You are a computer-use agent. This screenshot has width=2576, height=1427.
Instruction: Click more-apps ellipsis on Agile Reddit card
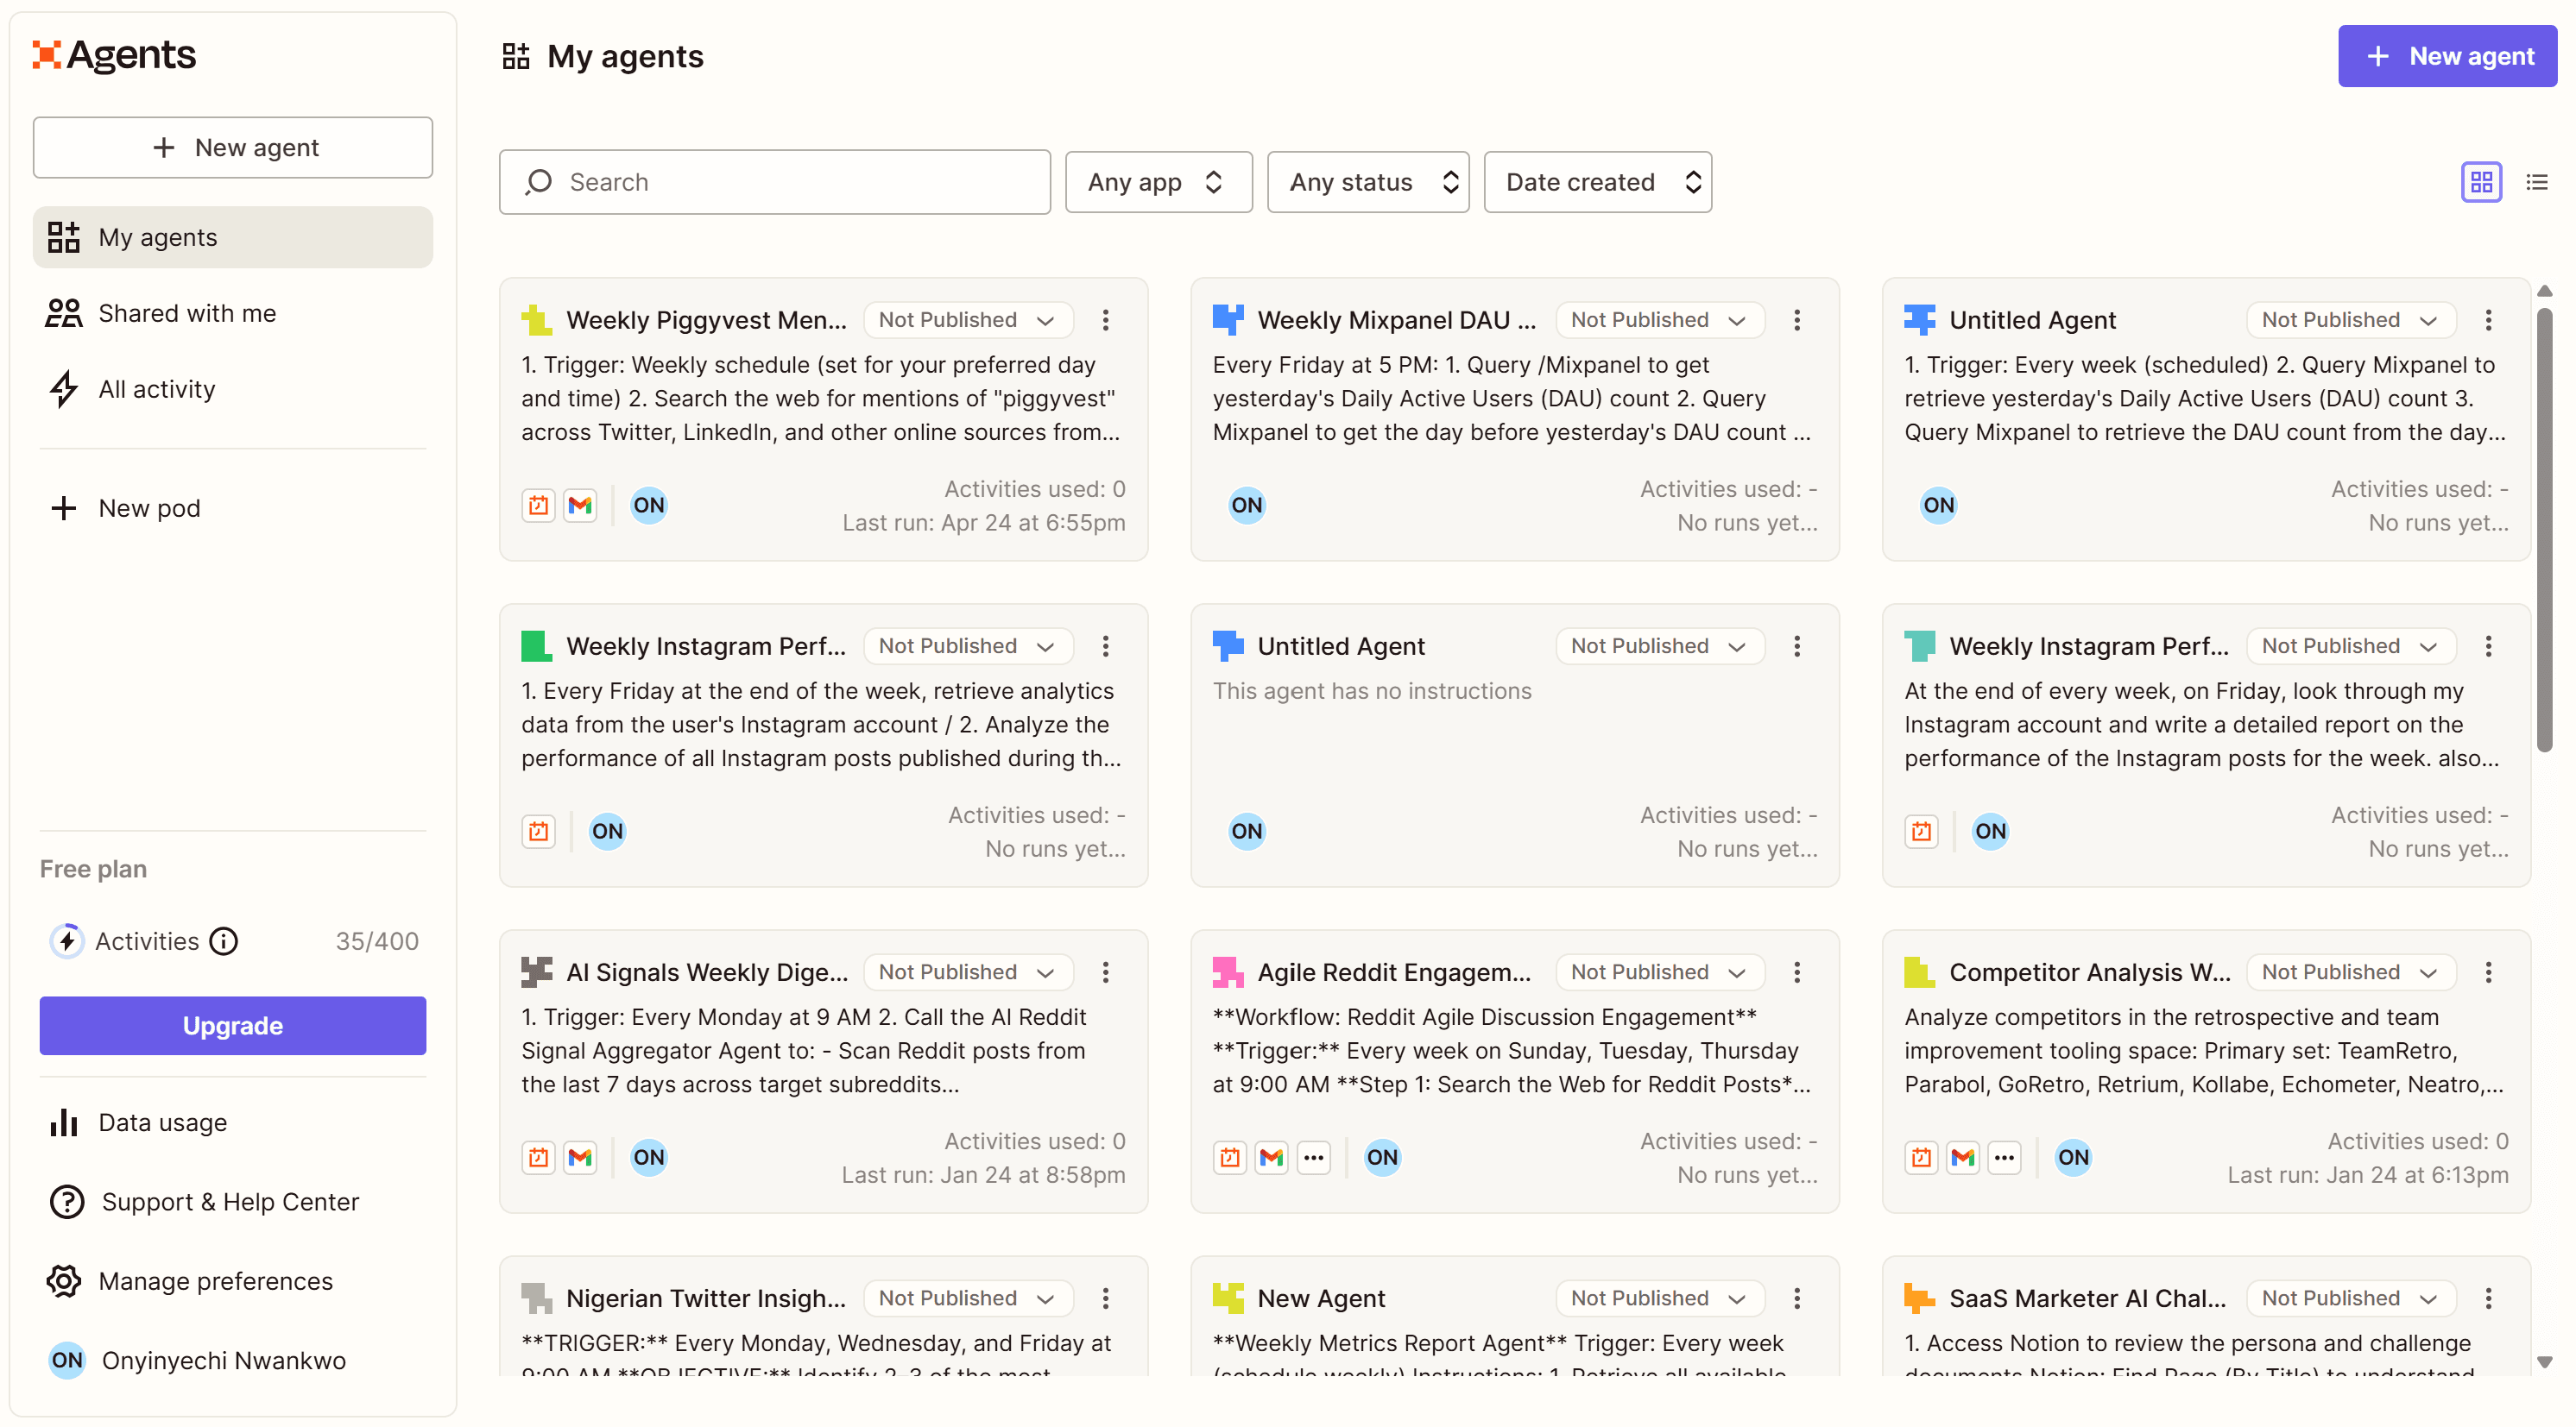[1313, 1157]
